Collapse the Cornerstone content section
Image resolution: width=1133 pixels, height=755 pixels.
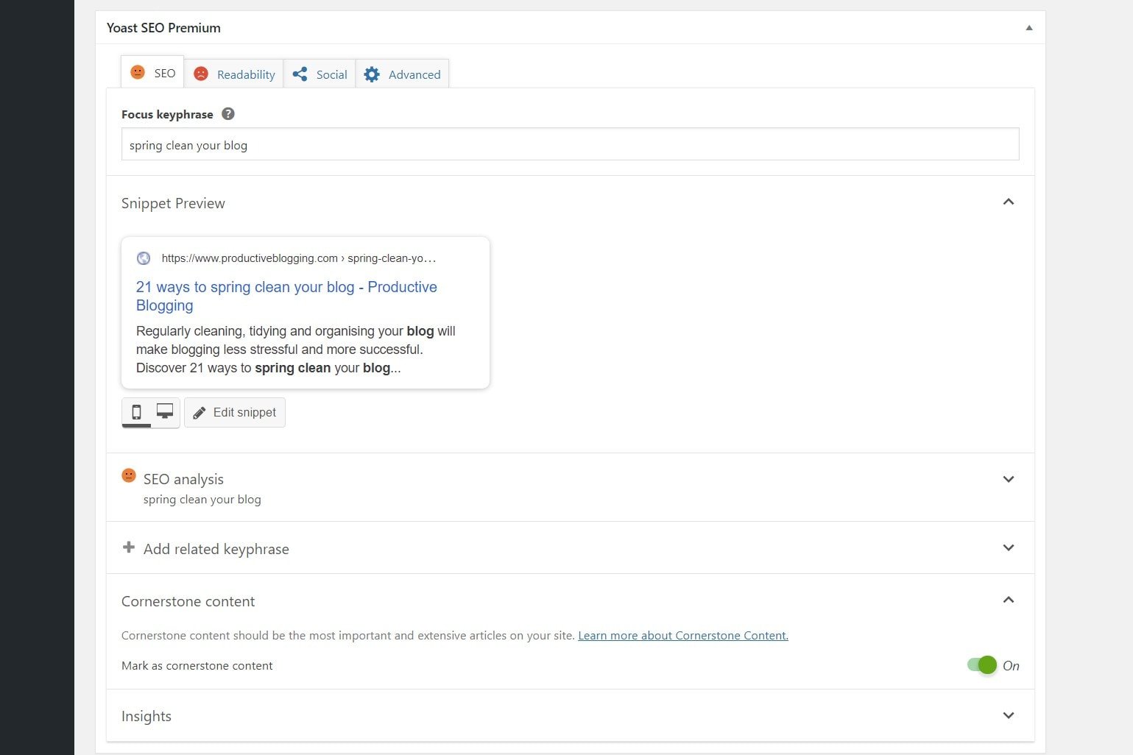click(1009, 600)
